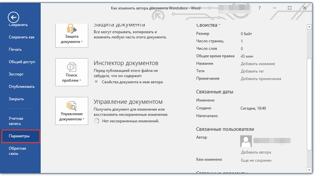Screen dimensions: 315x176
Task: Click the back arrow circle icon
Action: click(13, 17)
